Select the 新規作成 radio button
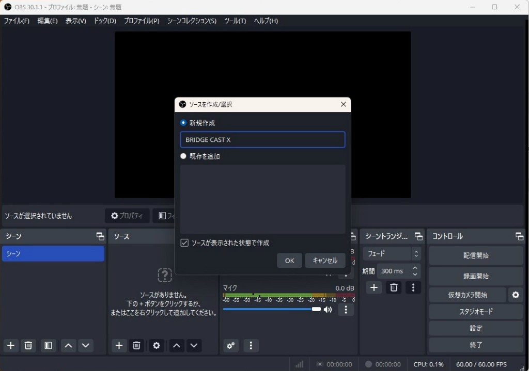529x371 pixels. tap(183, 123)
